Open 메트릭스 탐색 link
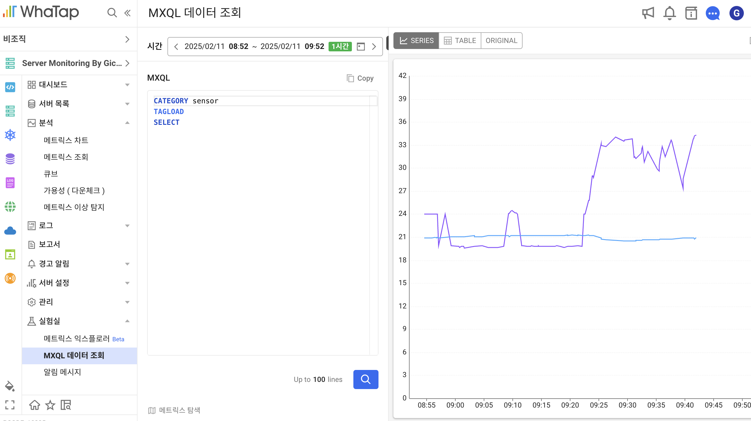The height and width of the screenshot is (421, 751). click(x=180, y=410)
